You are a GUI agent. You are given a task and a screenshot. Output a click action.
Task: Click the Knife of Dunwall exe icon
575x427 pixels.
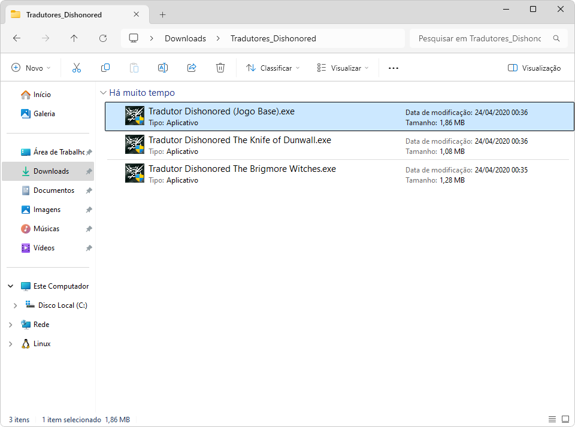[135, 144]
